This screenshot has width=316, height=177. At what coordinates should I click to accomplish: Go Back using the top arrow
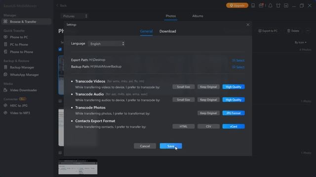pos(61,5)
